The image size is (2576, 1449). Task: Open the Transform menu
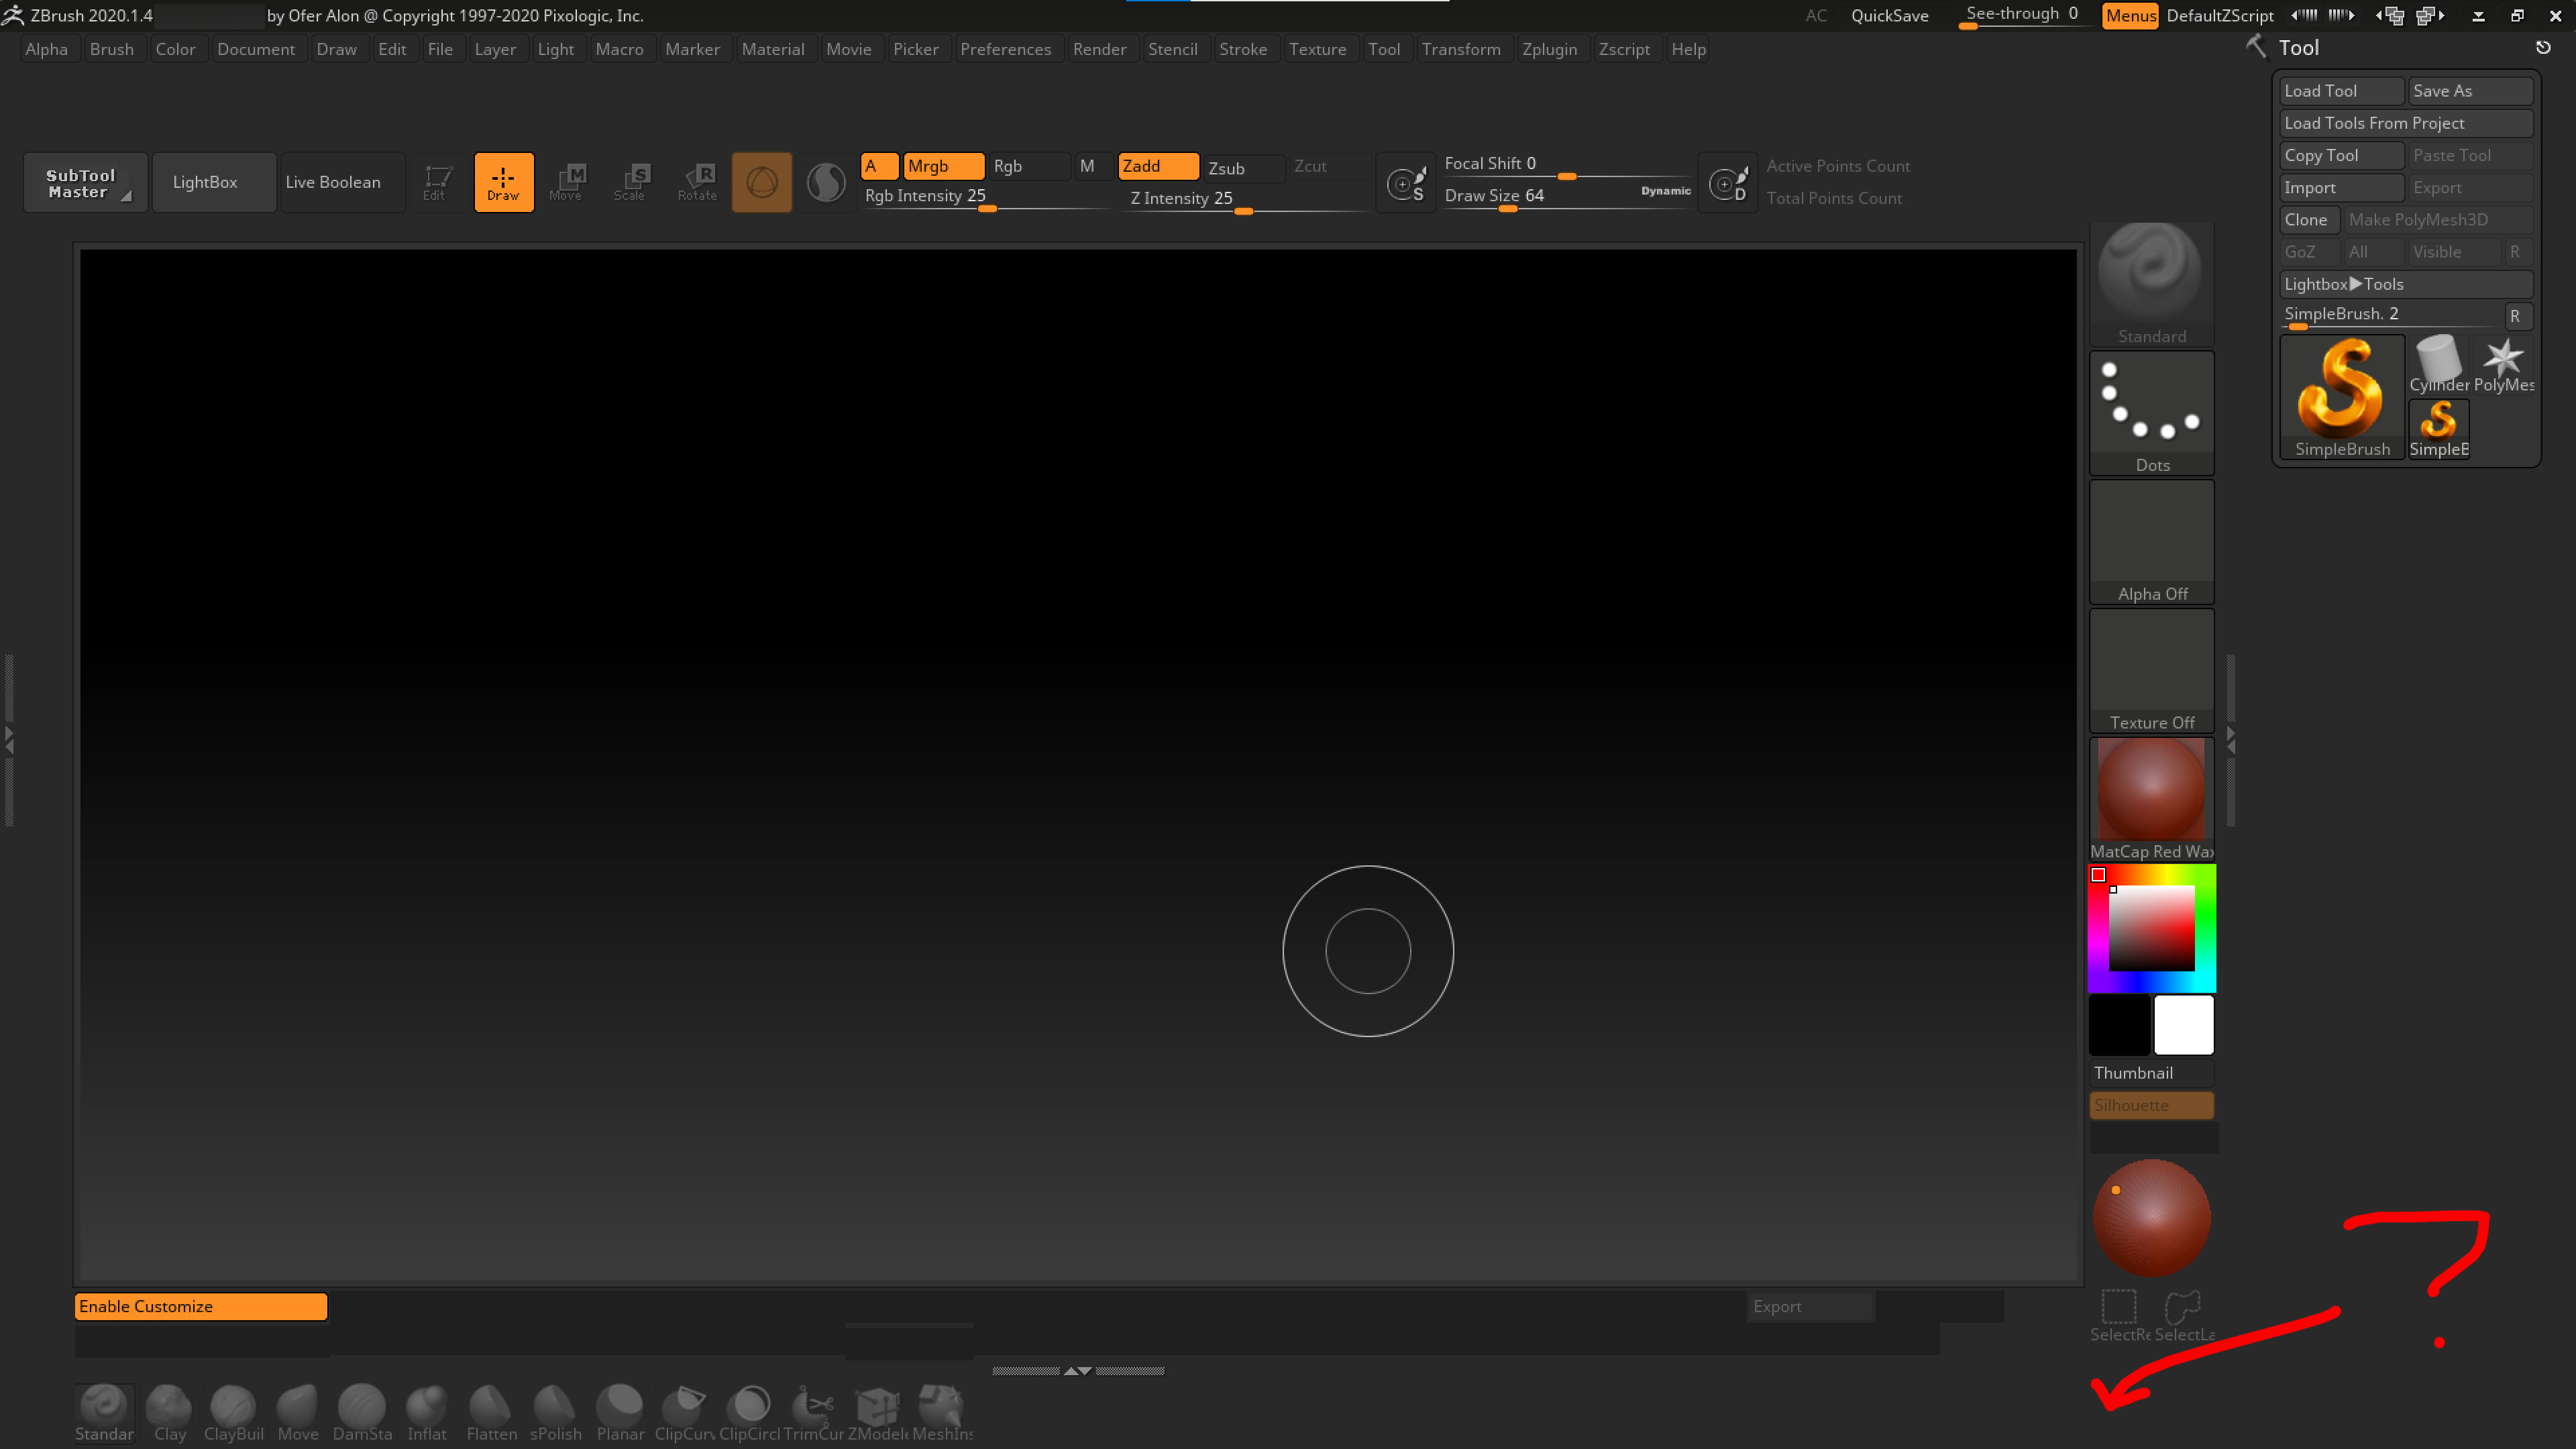coord(1460,49)
